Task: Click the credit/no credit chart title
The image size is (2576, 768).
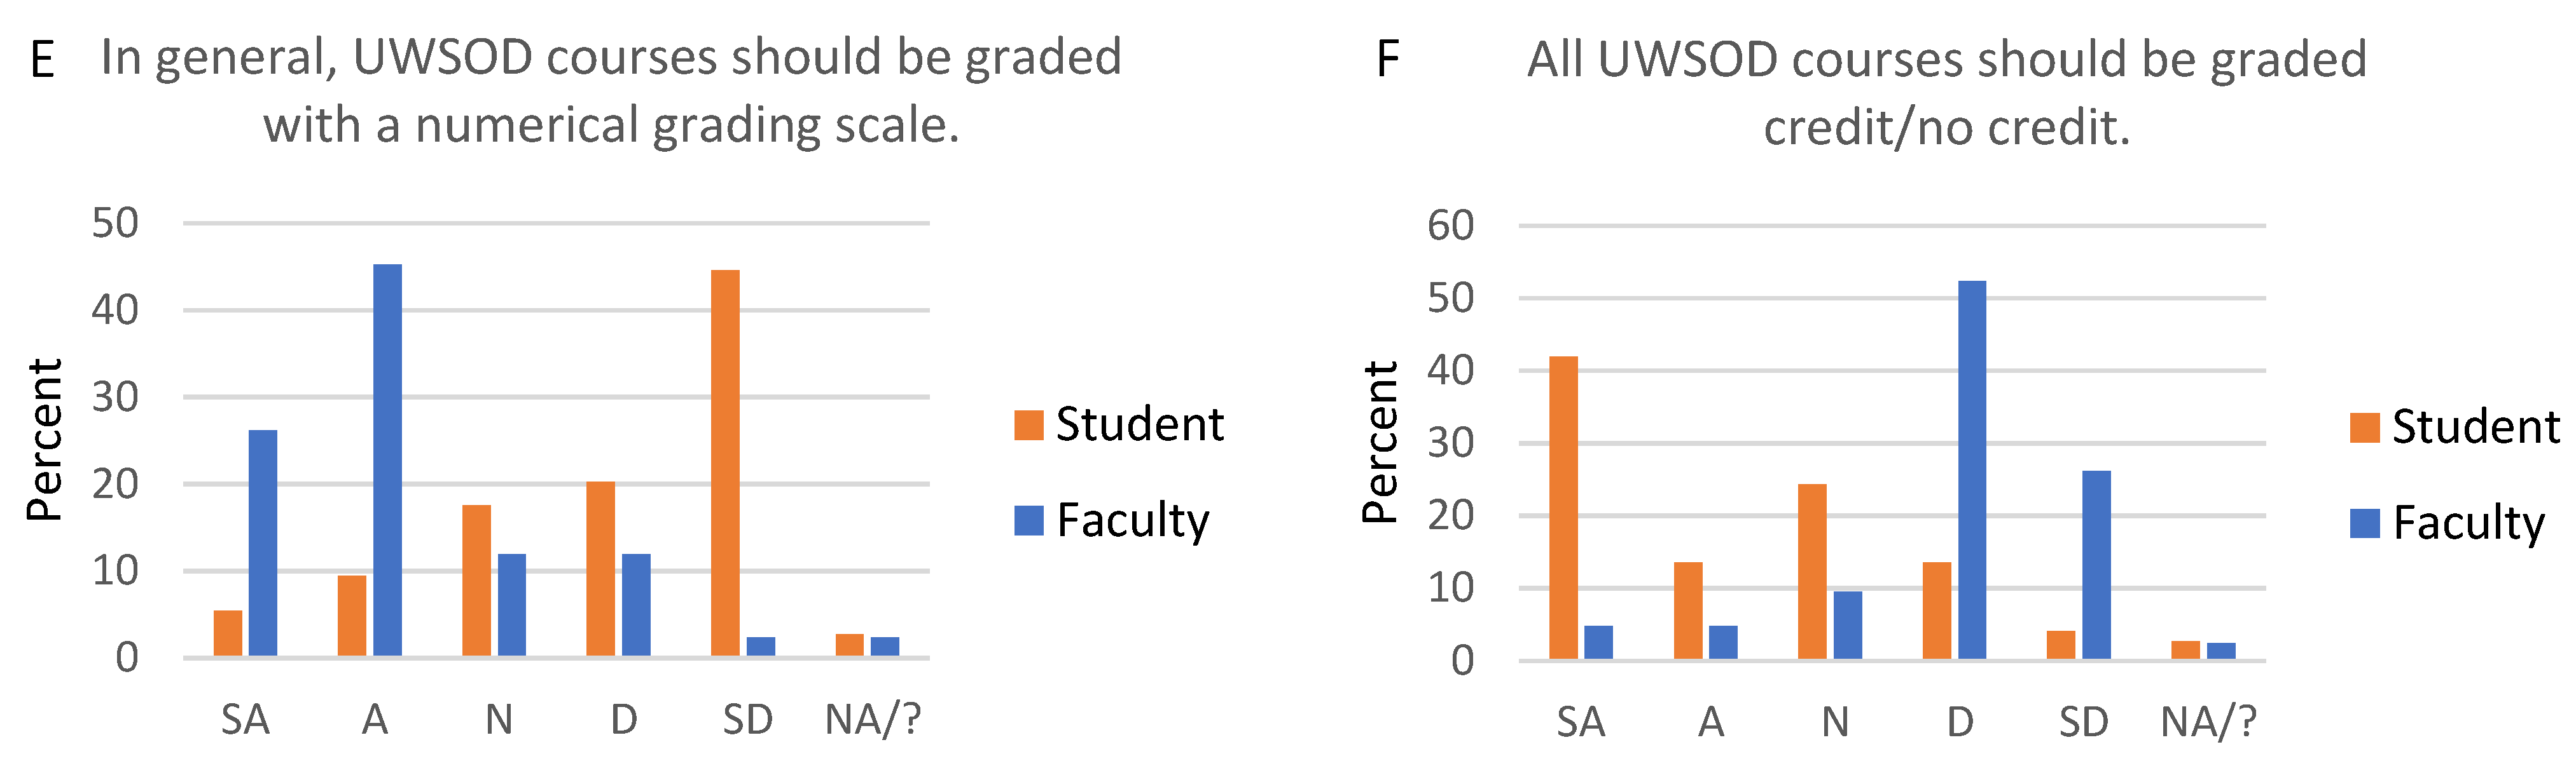Action: tap(1946, 93)
